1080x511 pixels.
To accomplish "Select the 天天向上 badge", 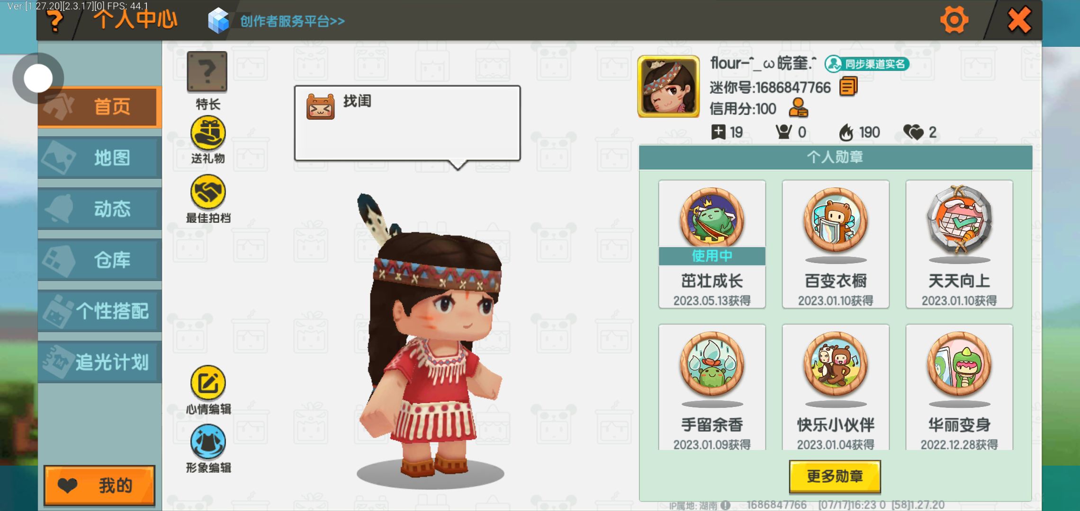I will tap(959, 244).
